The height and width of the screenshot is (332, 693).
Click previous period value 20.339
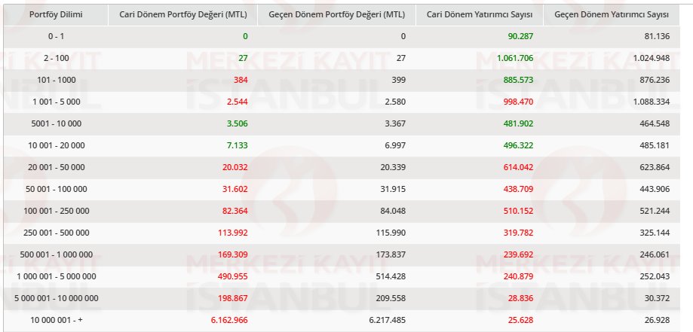393,167
